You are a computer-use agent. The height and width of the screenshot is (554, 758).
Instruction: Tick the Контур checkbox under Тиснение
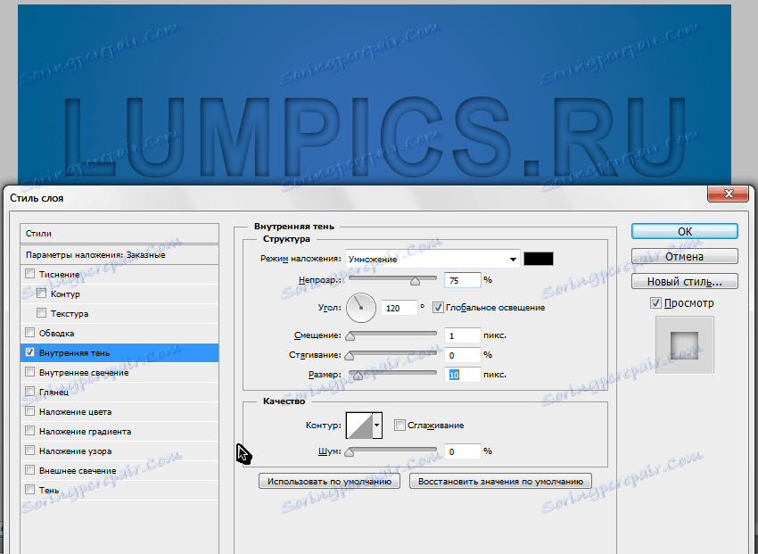[42, 294]
